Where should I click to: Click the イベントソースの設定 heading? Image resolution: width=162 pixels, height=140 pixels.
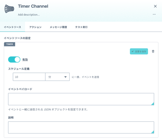[17, 38]
